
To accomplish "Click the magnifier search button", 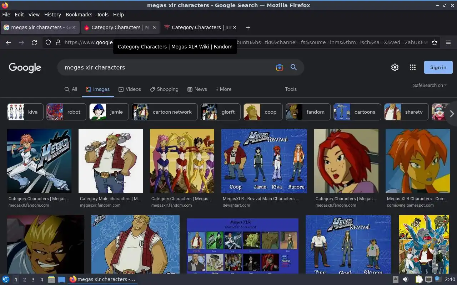I will [x=293, y=67].
